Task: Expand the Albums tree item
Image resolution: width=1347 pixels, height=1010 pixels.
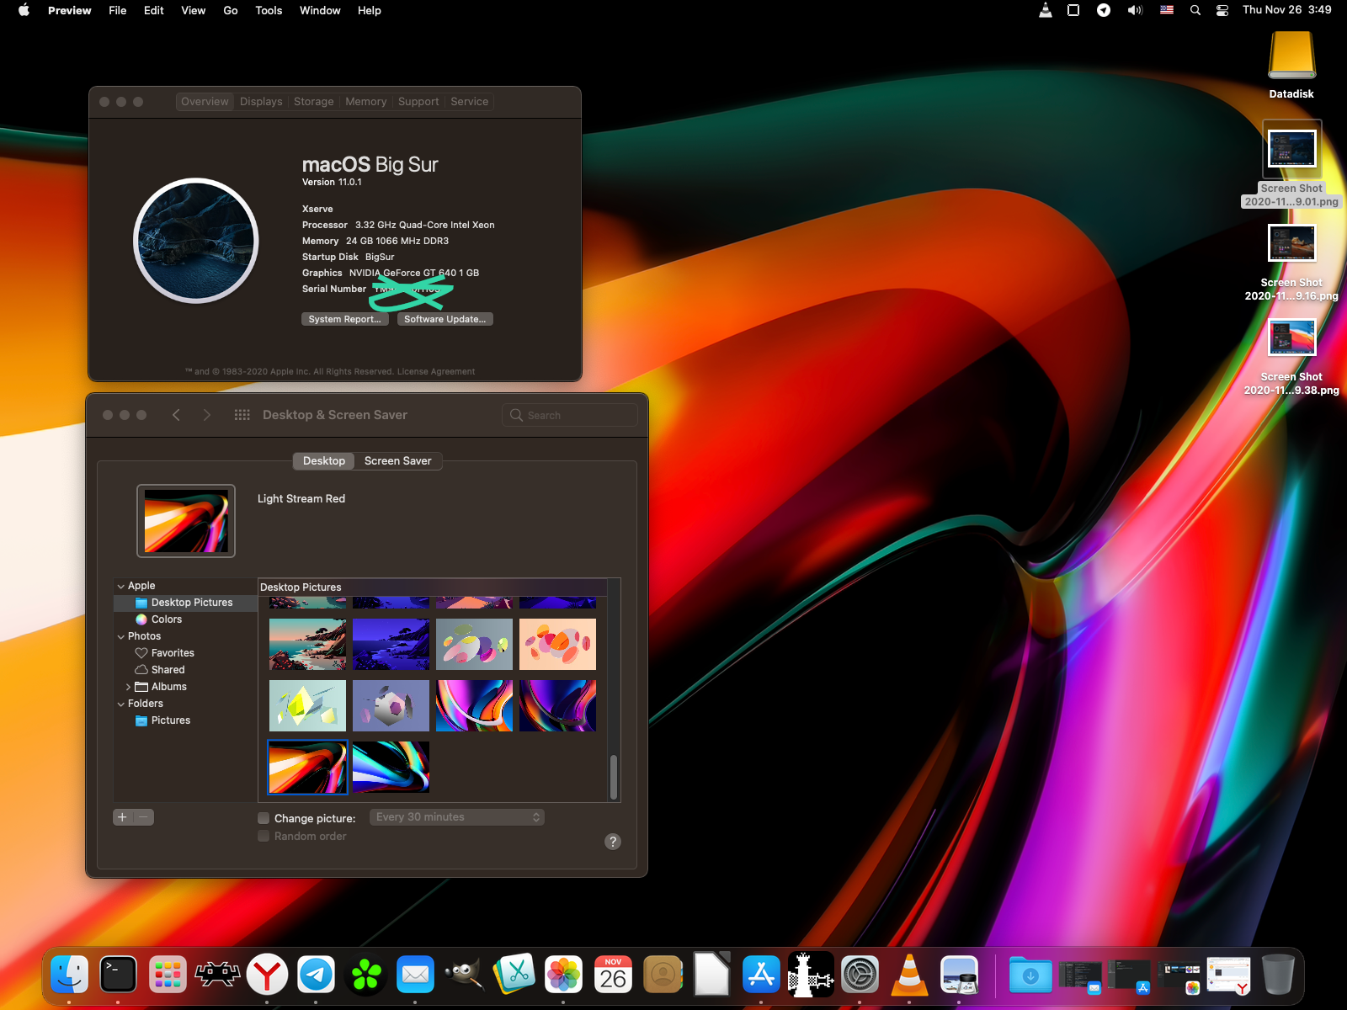Action: (x=128, y=687)
